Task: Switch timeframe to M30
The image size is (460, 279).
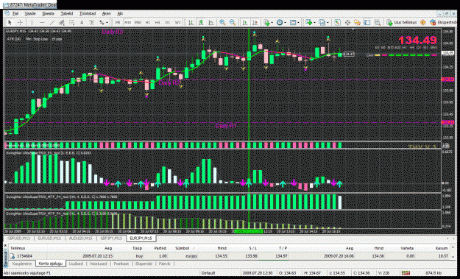Action: point(138,22)
